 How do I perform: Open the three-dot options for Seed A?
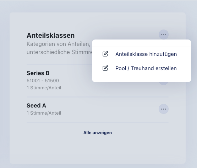tap(163, 109)
